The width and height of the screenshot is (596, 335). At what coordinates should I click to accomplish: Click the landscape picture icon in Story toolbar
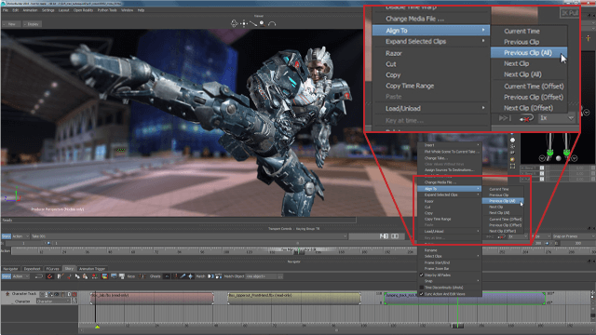[x=104, y=276]
